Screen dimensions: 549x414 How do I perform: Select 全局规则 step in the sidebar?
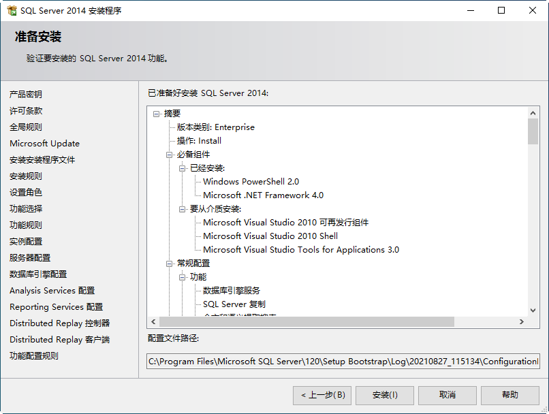[26, 127]
